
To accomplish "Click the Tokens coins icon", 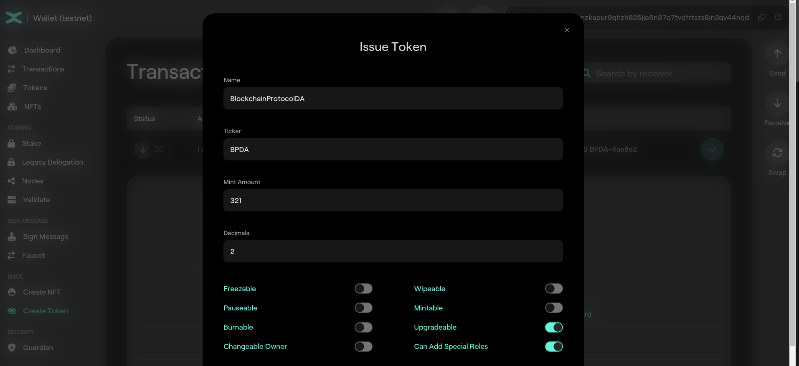I will point(12,88).
